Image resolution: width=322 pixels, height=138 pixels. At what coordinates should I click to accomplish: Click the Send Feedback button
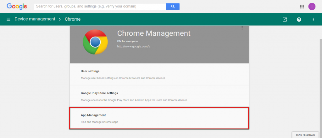point(305,135)
